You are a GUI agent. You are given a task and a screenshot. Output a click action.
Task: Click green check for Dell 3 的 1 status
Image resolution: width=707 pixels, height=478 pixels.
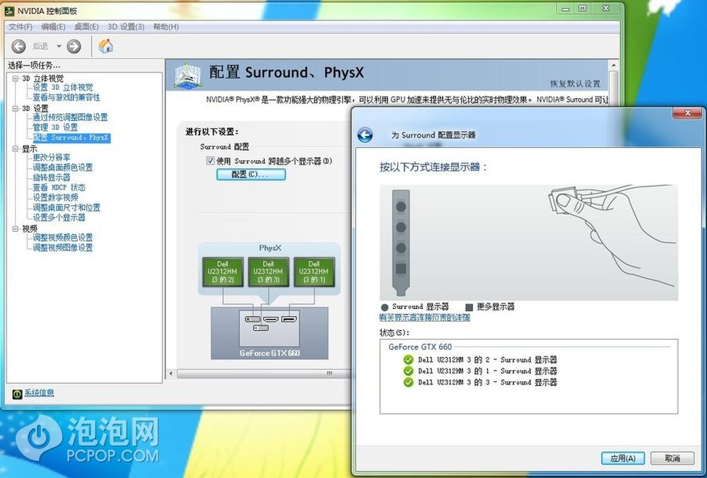click(x=408, y=371)
